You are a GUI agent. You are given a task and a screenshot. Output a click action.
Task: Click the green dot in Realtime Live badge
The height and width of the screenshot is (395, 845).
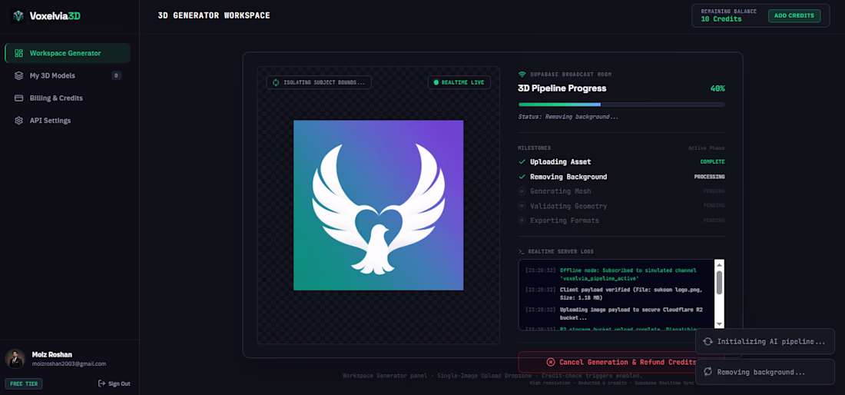[x=436, y=82]
